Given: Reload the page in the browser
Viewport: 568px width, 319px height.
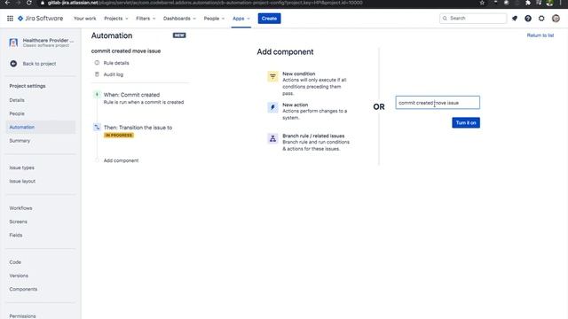Looking at the screenshot, I should point(28,3).
